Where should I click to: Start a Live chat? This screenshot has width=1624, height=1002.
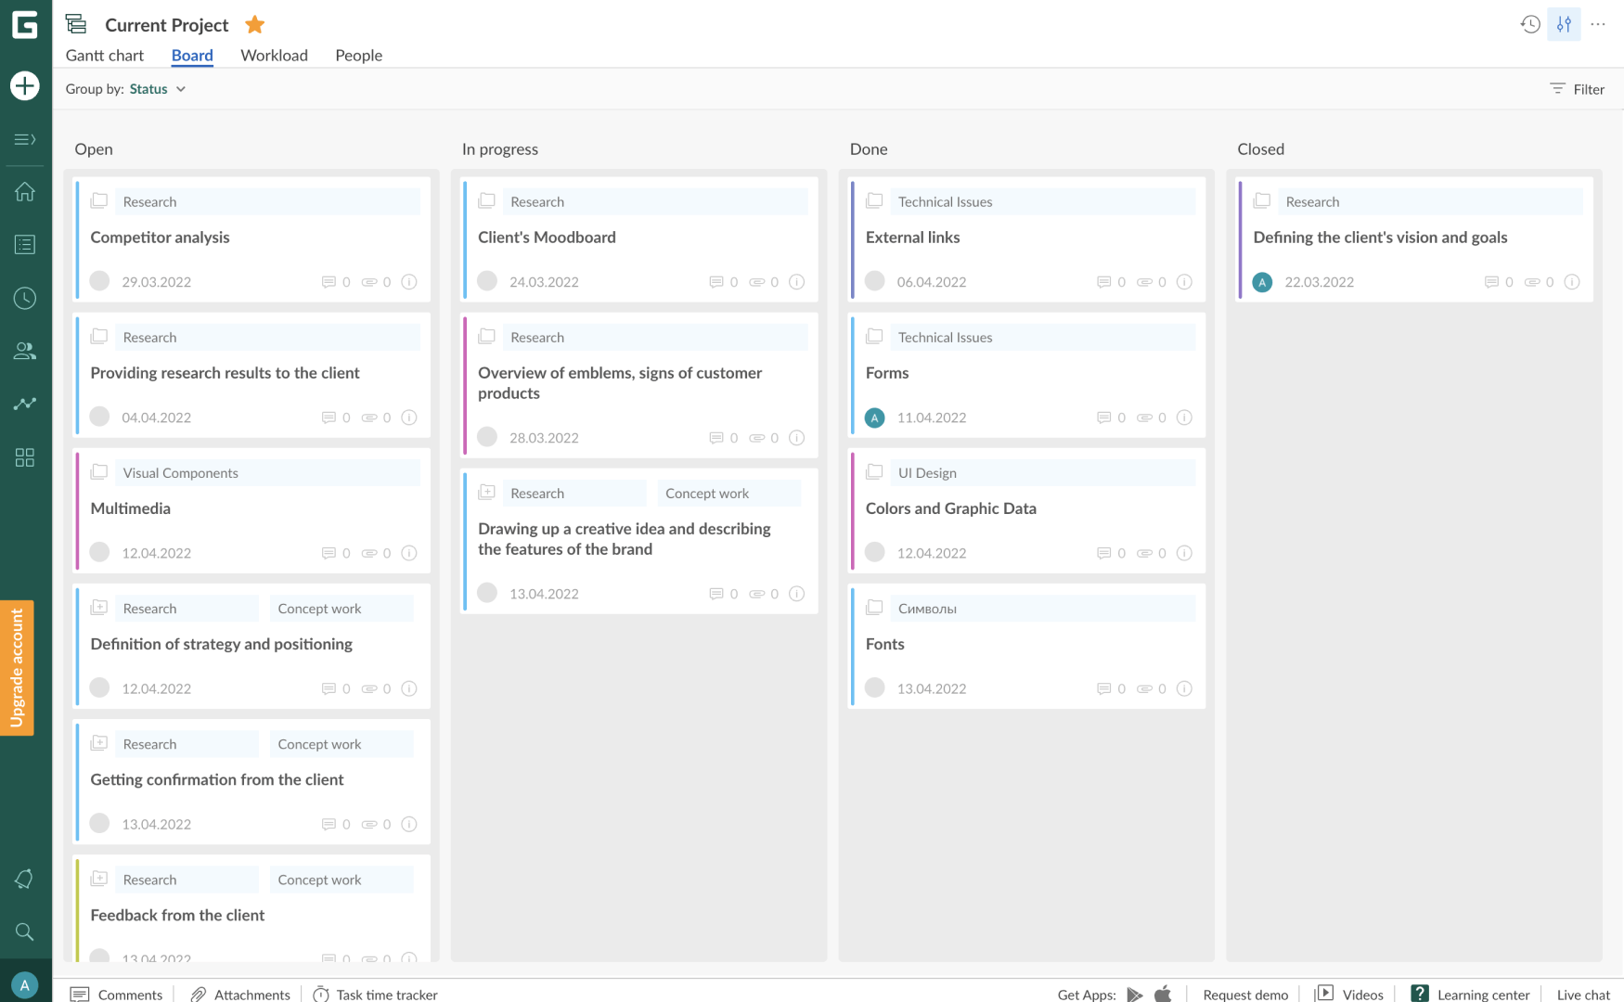1583,995
